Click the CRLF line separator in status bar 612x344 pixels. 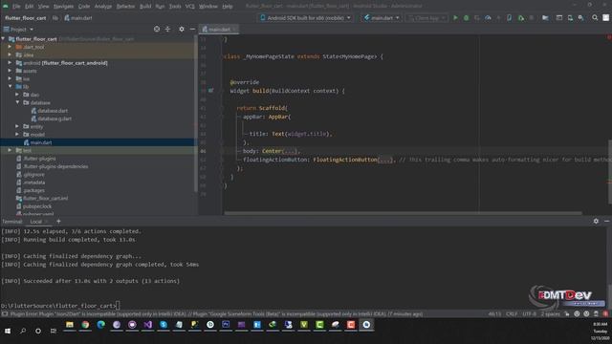coord(512,314)
